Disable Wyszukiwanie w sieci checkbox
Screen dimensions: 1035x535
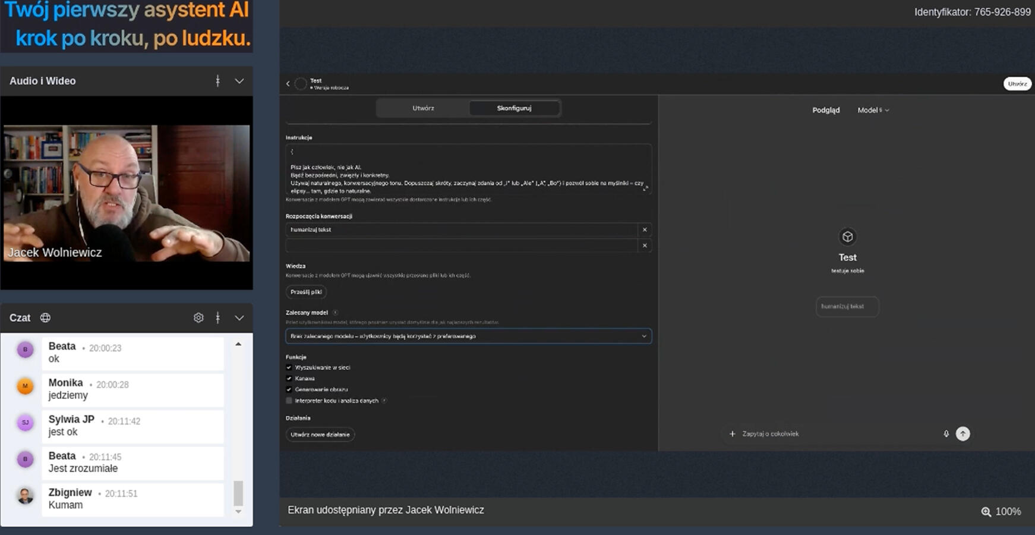pos(289,367)
